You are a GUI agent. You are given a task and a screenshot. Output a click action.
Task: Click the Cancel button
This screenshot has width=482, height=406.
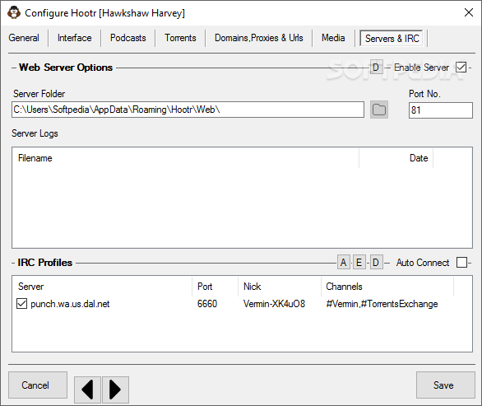[x=38, y=385]
